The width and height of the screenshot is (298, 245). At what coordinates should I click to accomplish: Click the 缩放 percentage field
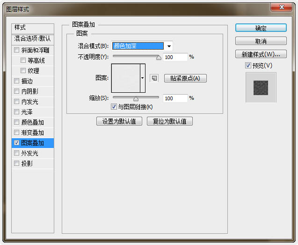click(175, 98)
